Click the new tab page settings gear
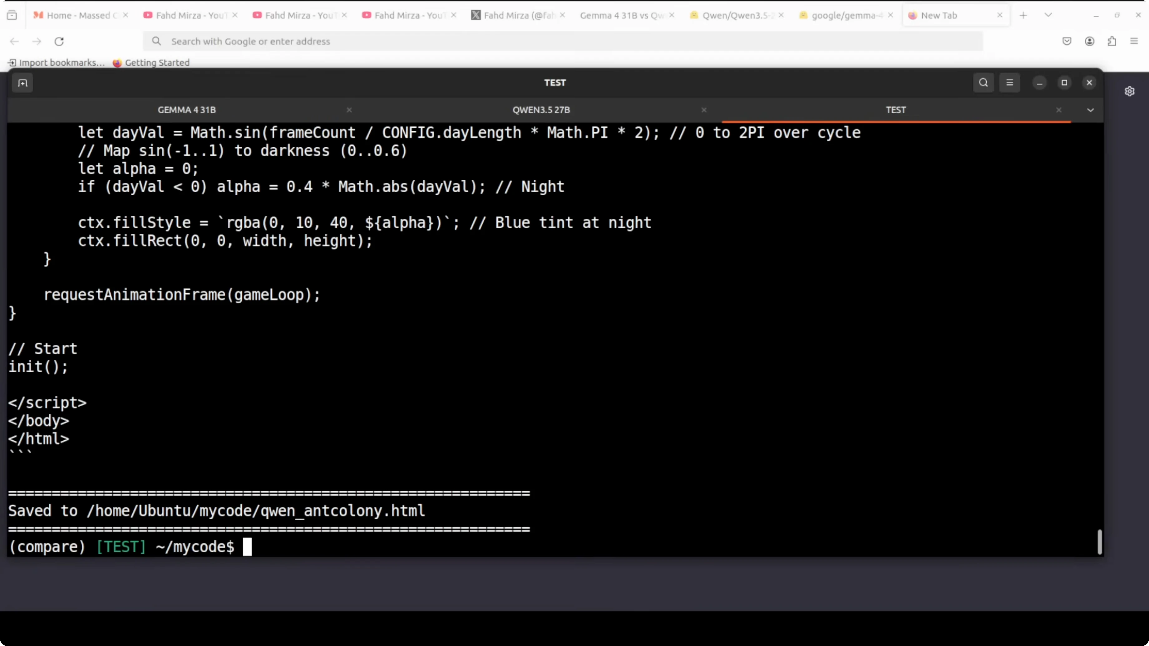The height and width of the screenshot is (646, 1149). click(x=1129, y=91)
